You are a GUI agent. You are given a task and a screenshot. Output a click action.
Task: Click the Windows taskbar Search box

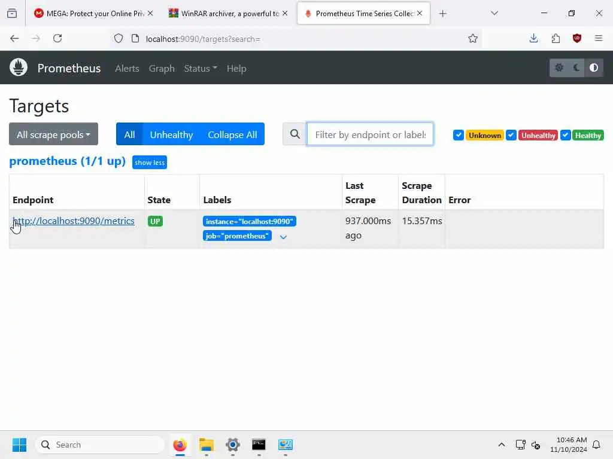pyautogui.click(x=100, y=445)
